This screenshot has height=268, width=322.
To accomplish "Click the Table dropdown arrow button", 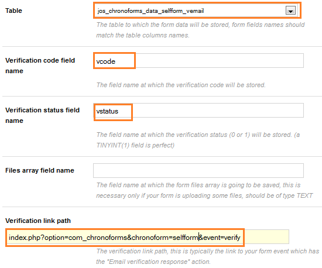I will point(290,11).
